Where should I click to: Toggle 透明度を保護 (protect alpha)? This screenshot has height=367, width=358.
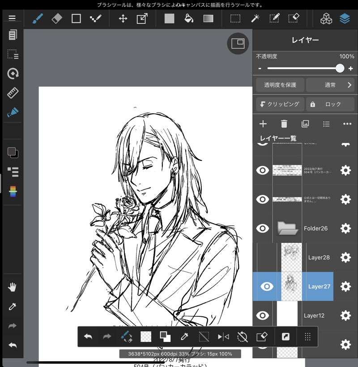[280, 85]
